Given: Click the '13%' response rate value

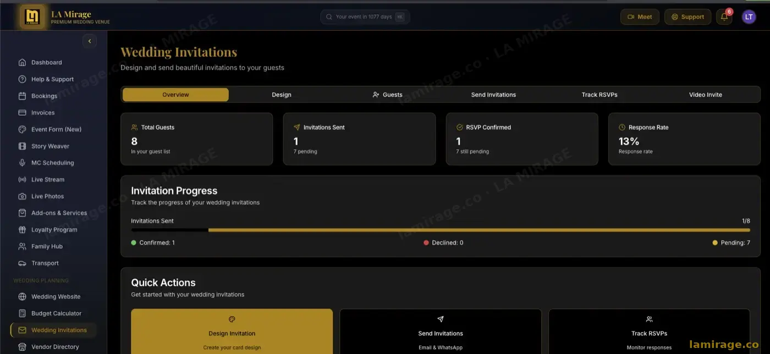Looking at the screenshot, I should (x=629, y=141).
